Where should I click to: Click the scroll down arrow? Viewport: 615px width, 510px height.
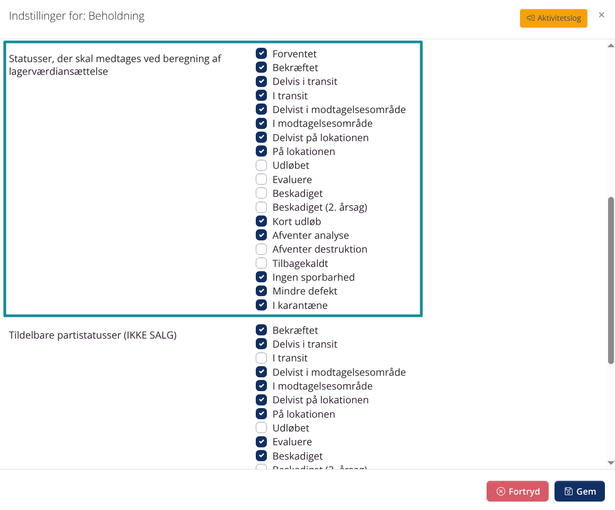click(x=611, y=463)
